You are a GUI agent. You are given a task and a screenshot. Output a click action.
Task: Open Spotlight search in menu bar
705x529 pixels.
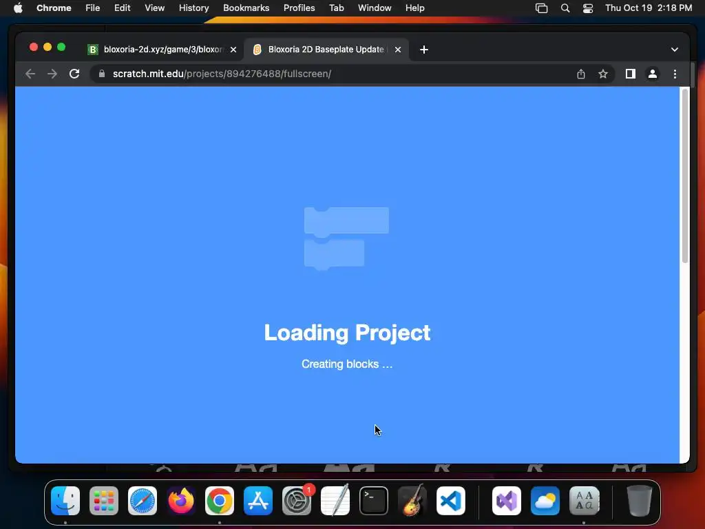point(565,8)
